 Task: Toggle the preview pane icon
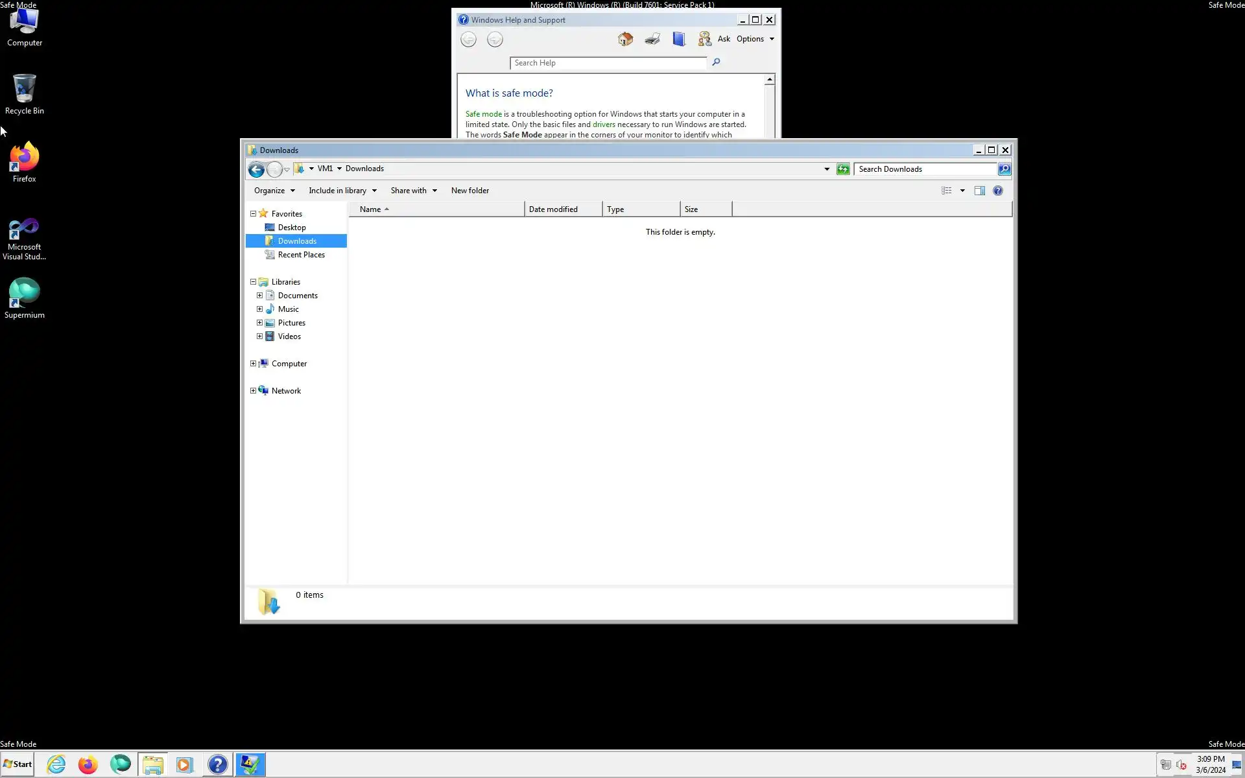tap(979, 191)
